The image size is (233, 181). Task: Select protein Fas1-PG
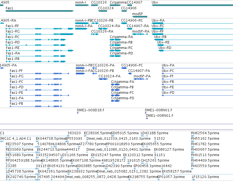(36, 79)
